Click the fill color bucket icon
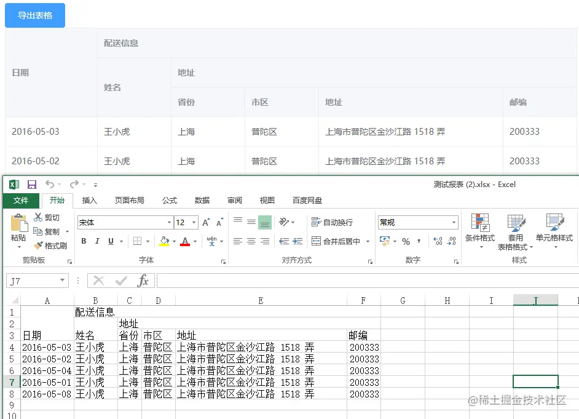 164,241
